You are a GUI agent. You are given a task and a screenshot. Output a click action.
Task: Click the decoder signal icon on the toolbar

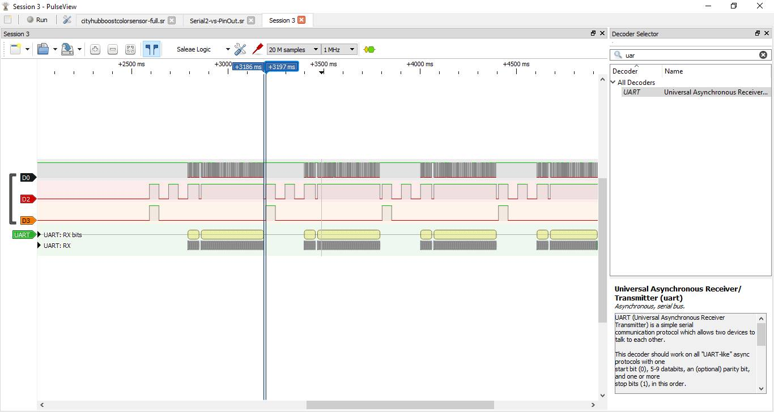369,49
